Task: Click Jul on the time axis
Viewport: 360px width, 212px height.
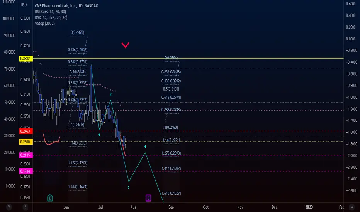Action: tap(100, 207)
